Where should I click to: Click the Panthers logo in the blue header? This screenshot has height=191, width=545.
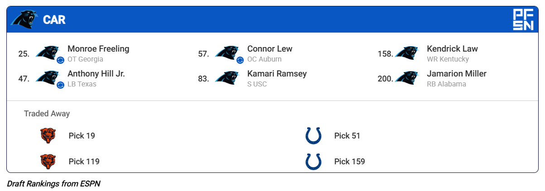pos(24,19)
